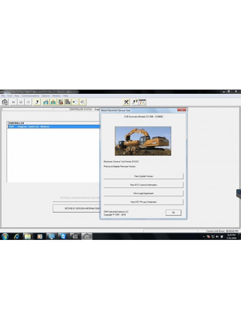Open the Communications menu
Image resolution: width=241 pixels, height=330 pixels.
(x=30, y=96)
